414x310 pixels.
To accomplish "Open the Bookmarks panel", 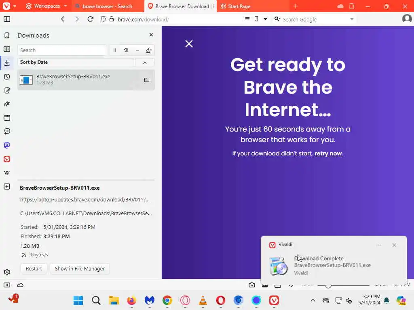I will (7, 36).
